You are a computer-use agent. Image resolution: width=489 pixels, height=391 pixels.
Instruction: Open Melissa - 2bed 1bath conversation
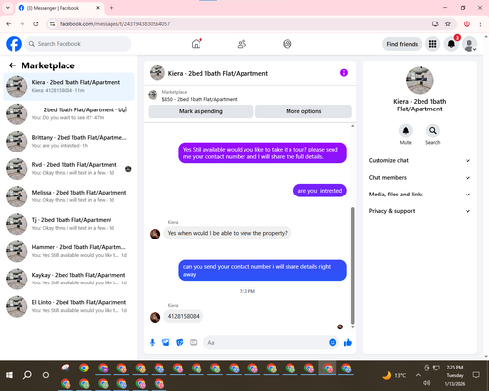pos(68,196)
